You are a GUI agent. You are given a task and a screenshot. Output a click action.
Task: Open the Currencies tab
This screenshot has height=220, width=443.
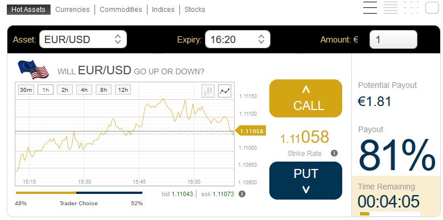pos(72,9)
